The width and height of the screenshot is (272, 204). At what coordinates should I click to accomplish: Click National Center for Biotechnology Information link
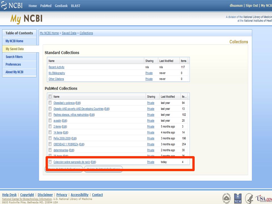(x=27, y=199)
